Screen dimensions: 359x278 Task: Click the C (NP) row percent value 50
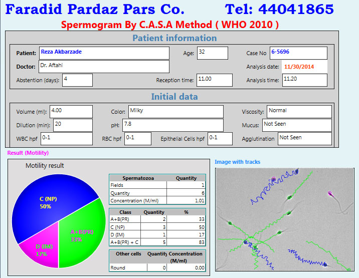186,227
